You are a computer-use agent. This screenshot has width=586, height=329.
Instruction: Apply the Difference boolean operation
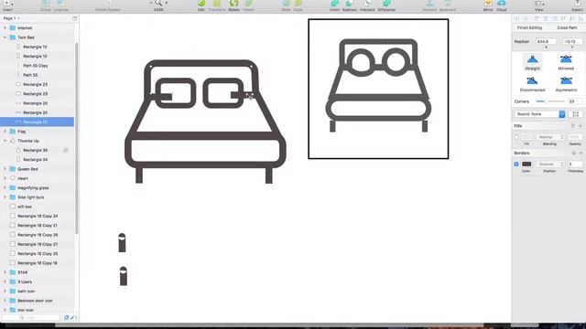pos(386,5)
